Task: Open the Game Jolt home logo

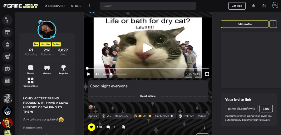Action: [20, 6]
